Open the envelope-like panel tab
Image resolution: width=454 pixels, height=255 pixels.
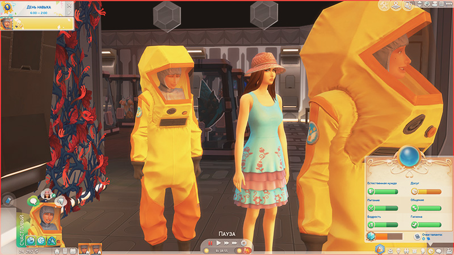click(x=390, y=251)
